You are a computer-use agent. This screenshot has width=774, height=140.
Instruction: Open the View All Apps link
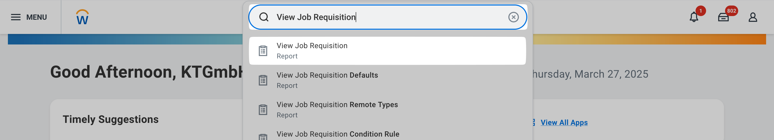(x=564, y=123)
